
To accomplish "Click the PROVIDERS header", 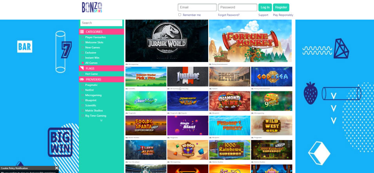I will coord(102,80).
